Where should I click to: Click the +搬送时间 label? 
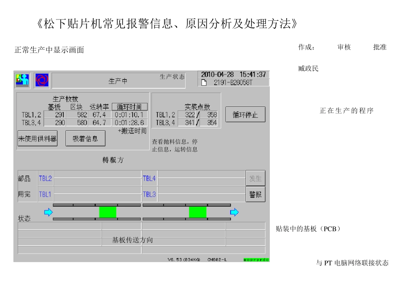click(132, 131)
